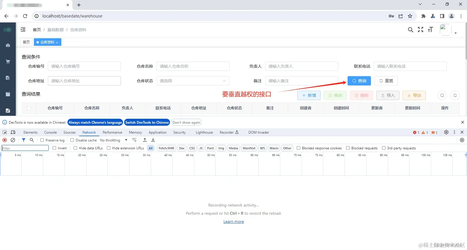Viewport: 467px width, 250px height.
Task: Click Switch DevTools to Chinese
Action: pyautogui.click(x=147, y=122)
